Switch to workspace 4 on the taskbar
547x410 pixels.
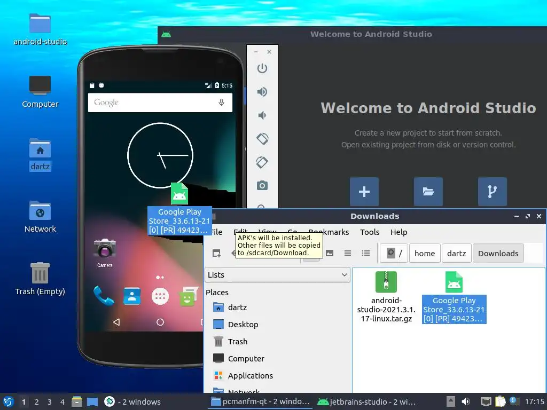[x=62, y=402]
